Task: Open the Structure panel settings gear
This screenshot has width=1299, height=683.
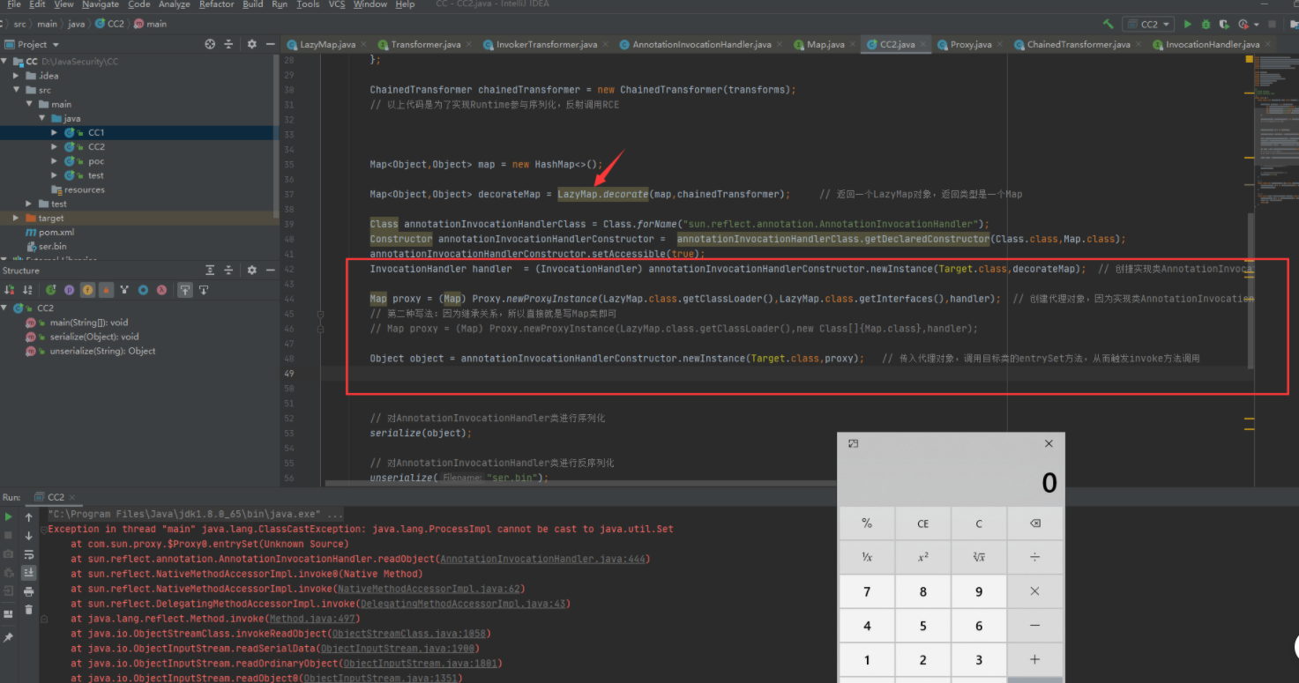Action: pyautogui.click(x=251, y=271)
